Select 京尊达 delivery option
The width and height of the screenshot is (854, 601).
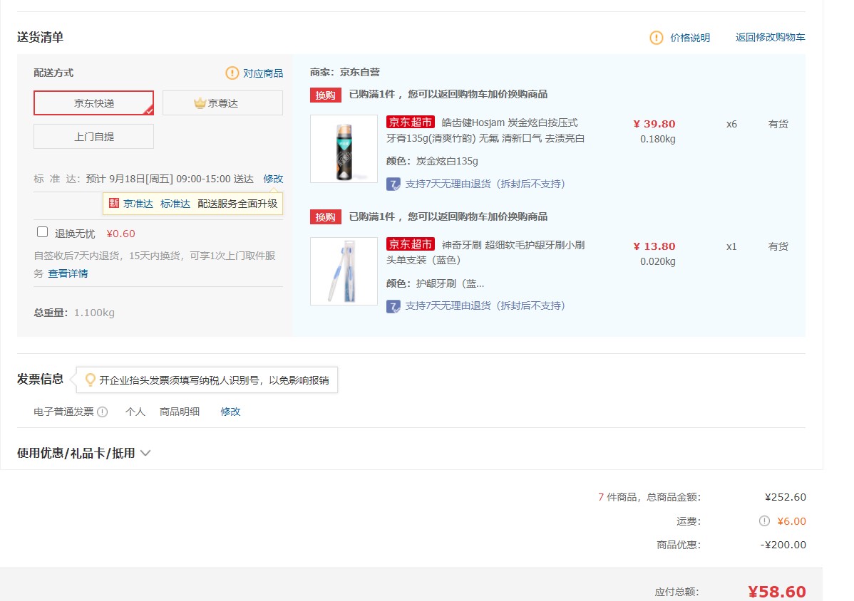(222, 103)
